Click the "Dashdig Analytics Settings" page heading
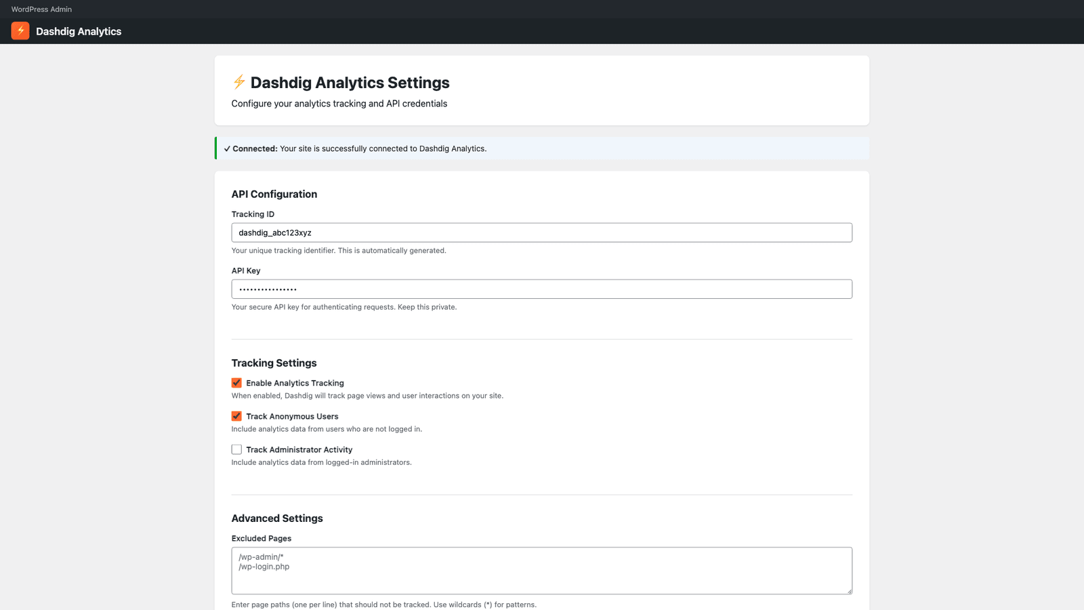 tap(350, 83)
